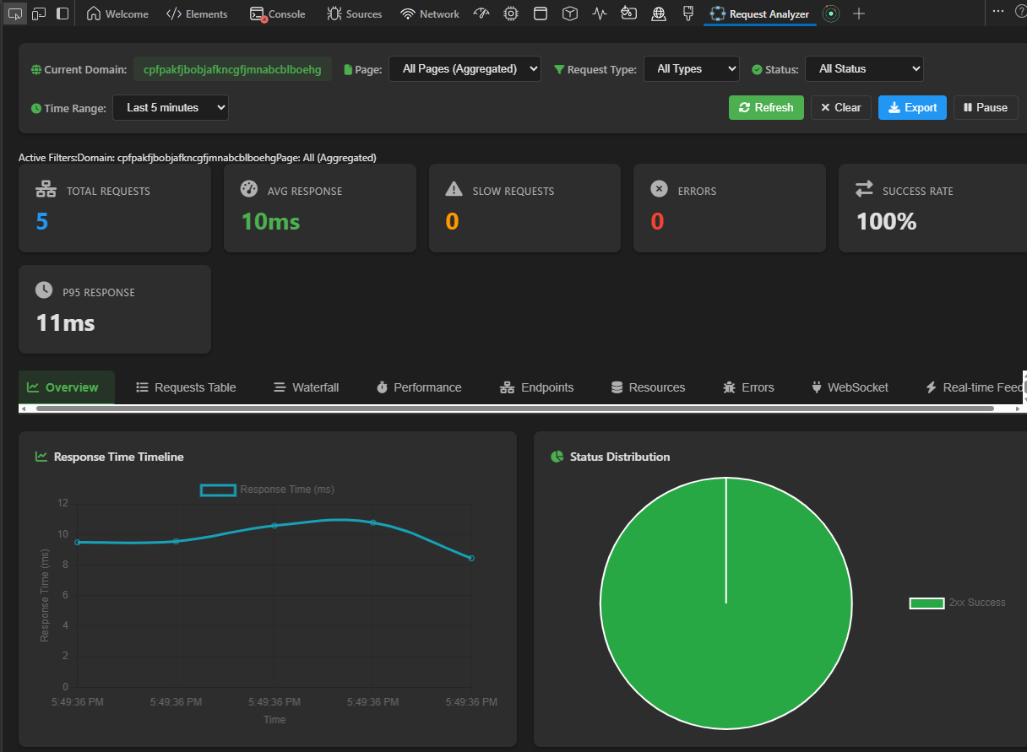This screenshot has height=752, width=1027.
Task: Open the 3D View cube icon
Action: point(570,14)
